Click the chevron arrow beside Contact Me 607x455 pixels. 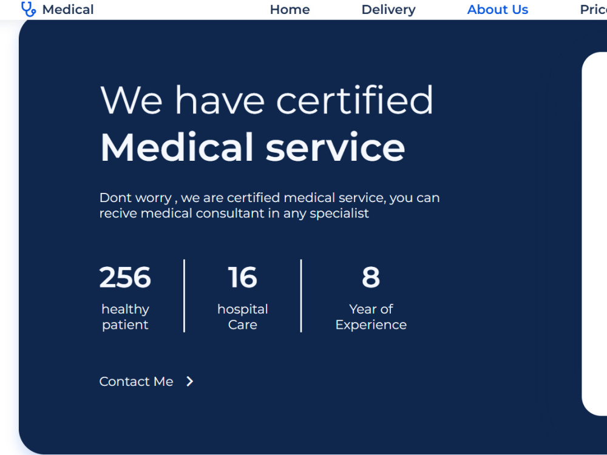point(189,382)
